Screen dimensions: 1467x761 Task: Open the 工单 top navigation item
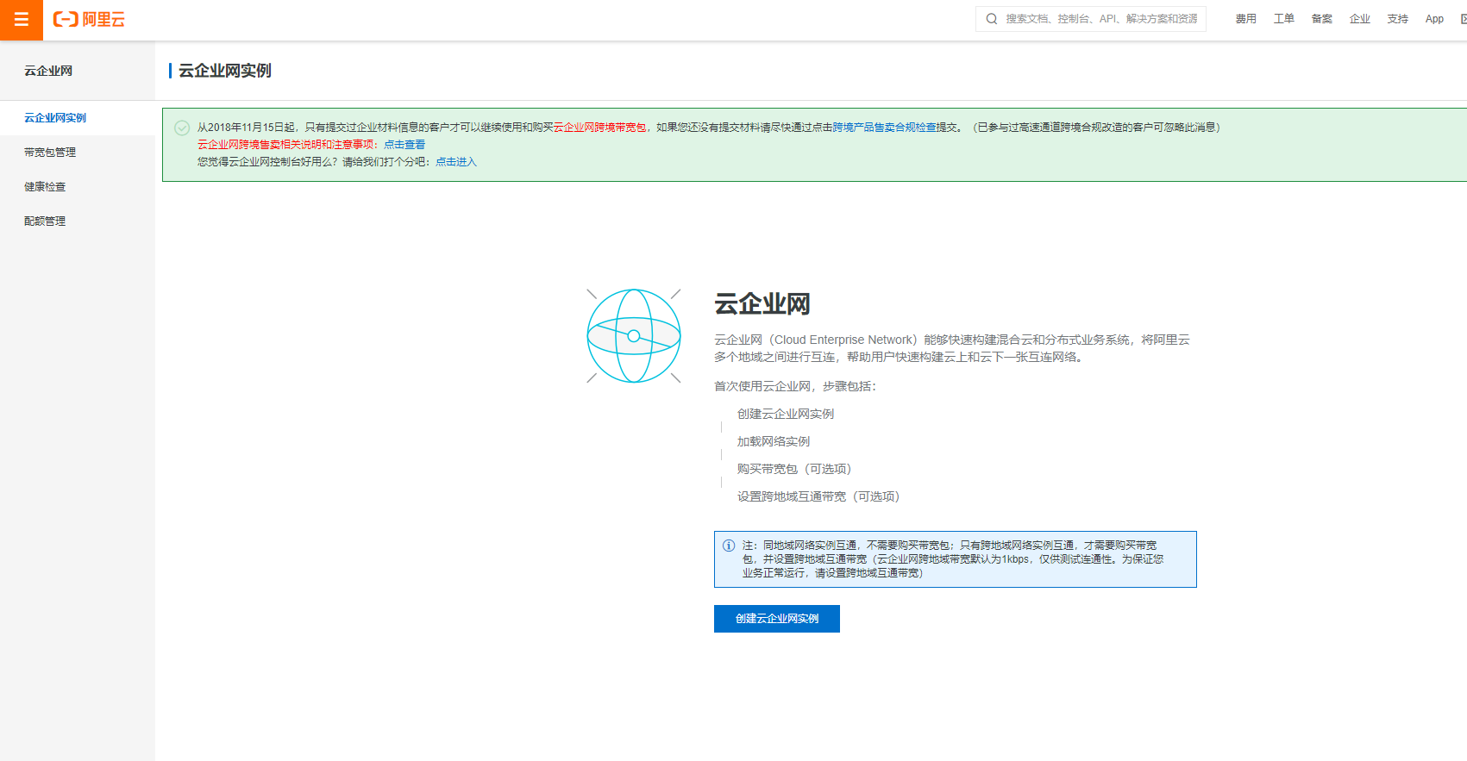click(1283, 19)
